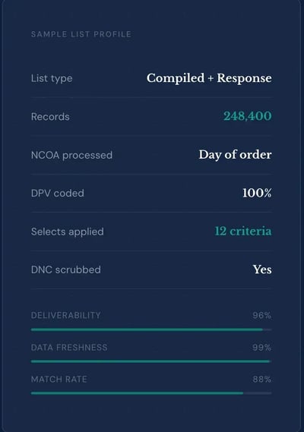
Task: Click the 100% DPV value
Action: pos(257,193)
